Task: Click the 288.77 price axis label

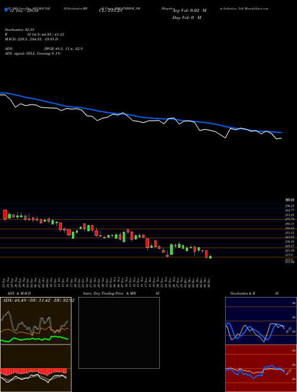Action: coord(290,210)
